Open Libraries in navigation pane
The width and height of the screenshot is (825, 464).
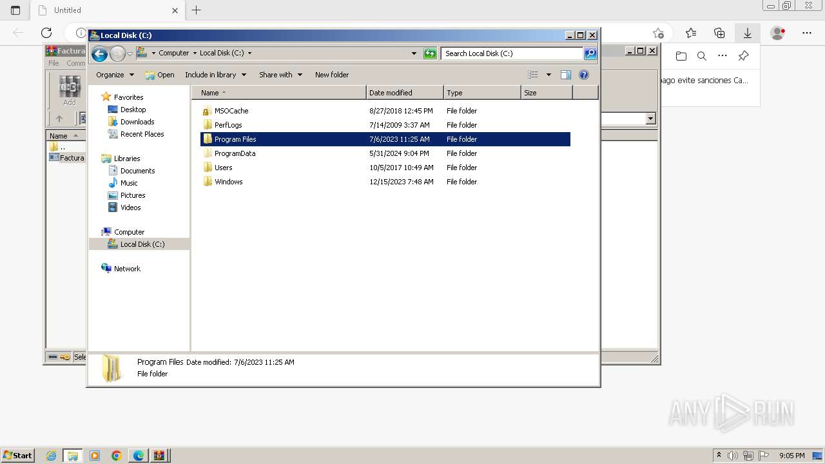tap(127, 159)
